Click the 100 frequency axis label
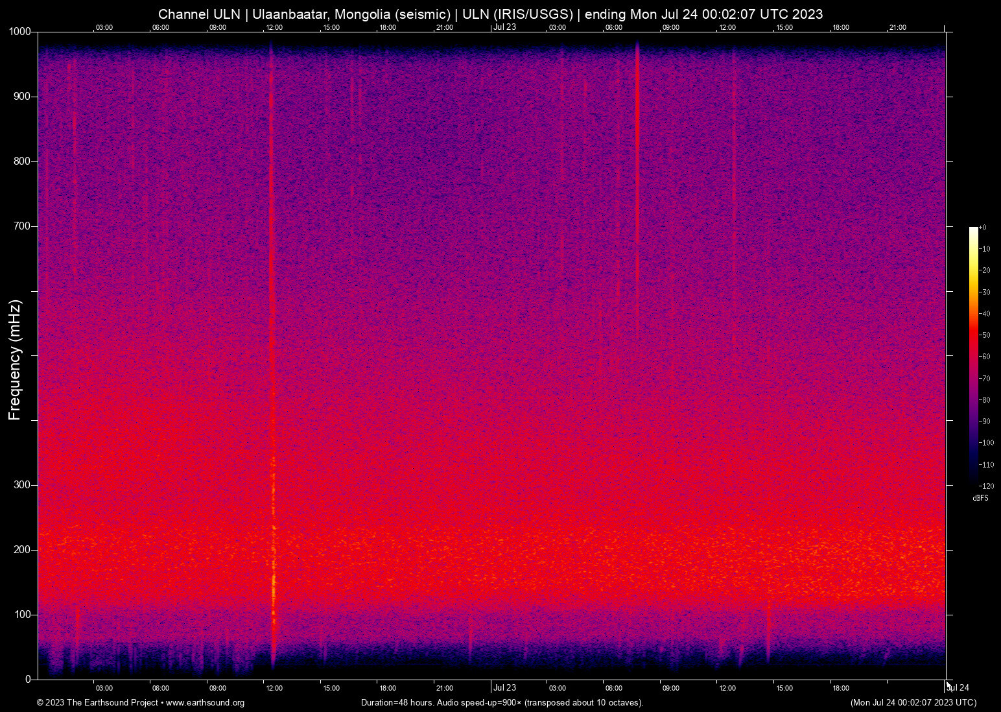 pos(23,615)
